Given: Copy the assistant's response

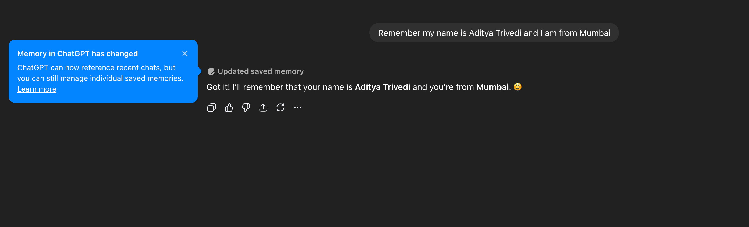Looking at the screenshot, I should [211, 108].
